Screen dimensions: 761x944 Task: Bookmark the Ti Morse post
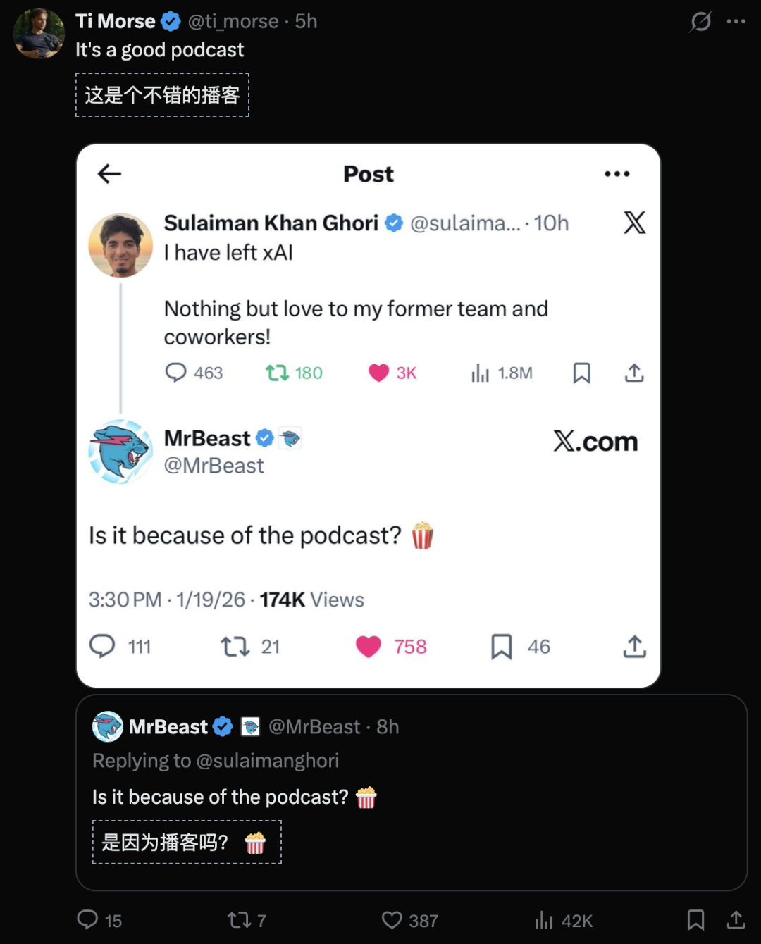click(695, 919)
